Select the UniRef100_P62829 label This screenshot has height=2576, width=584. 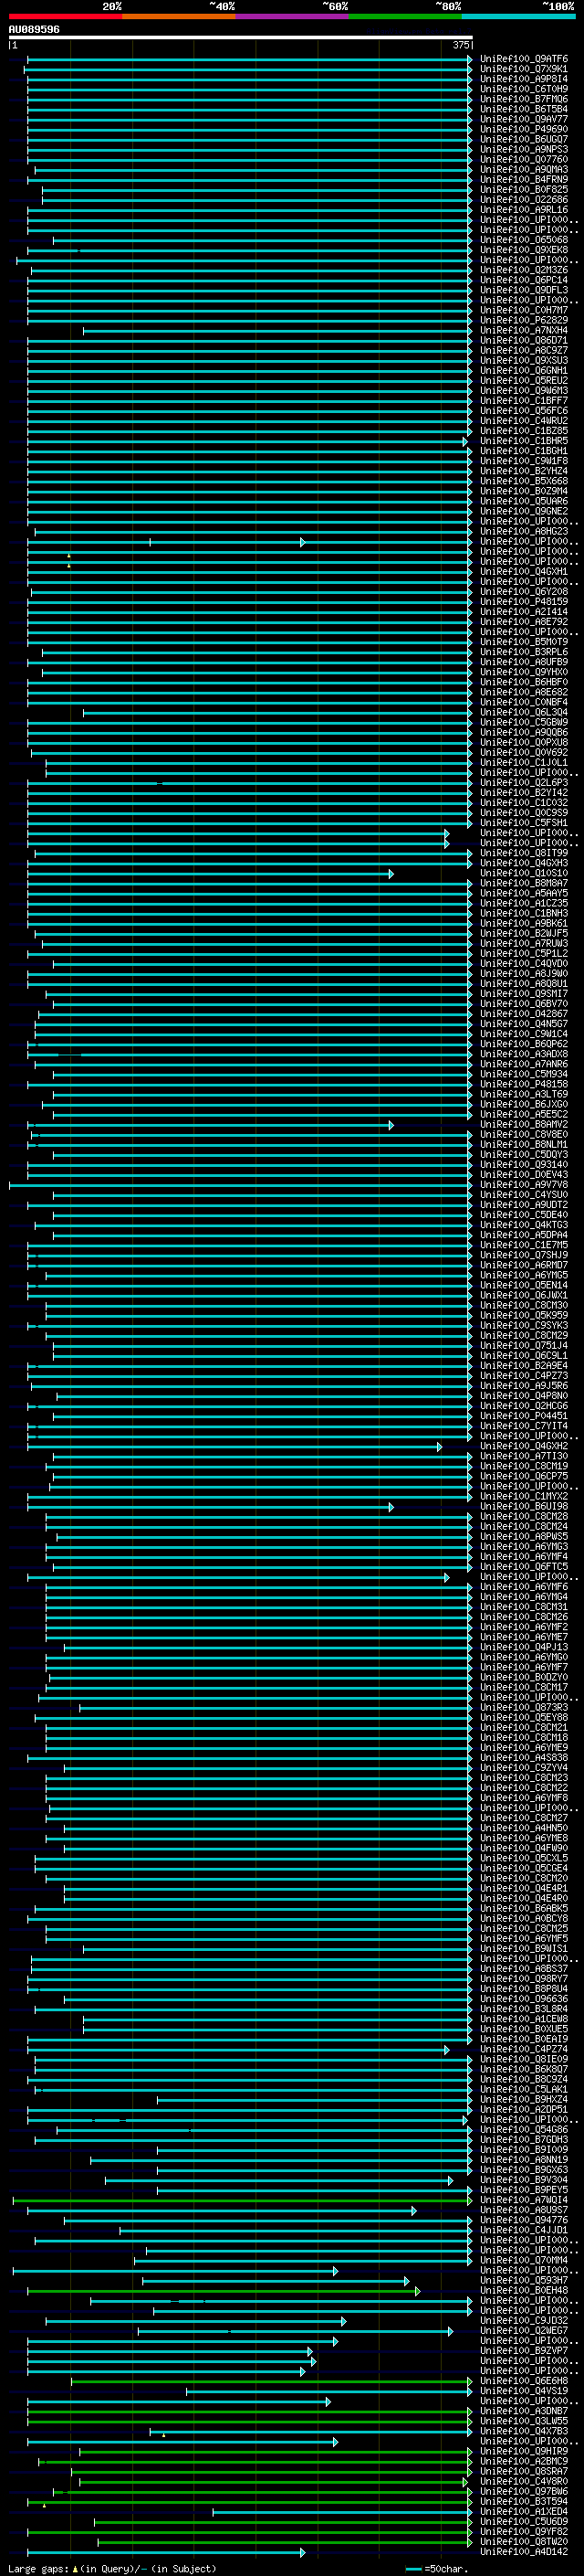(524, 320)
